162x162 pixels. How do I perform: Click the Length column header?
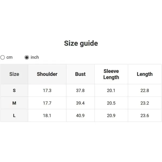pos(145,74)
